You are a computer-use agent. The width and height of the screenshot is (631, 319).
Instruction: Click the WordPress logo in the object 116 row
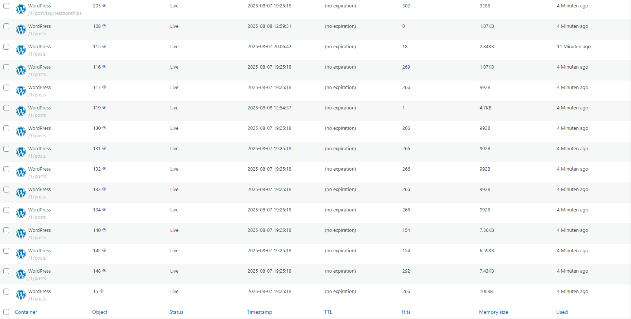tap(21, 70)
